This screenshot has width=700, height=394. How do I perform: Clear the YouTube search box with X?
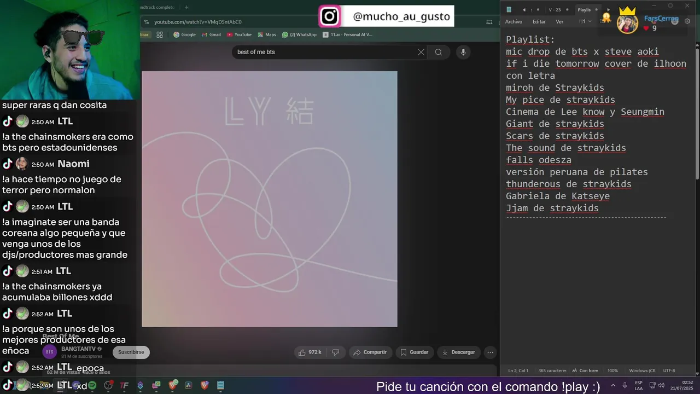coord(421,52)
